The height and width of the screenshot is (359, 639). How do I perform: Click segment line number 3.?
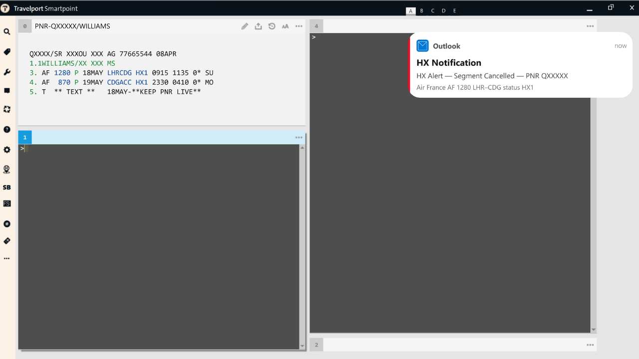33,73
